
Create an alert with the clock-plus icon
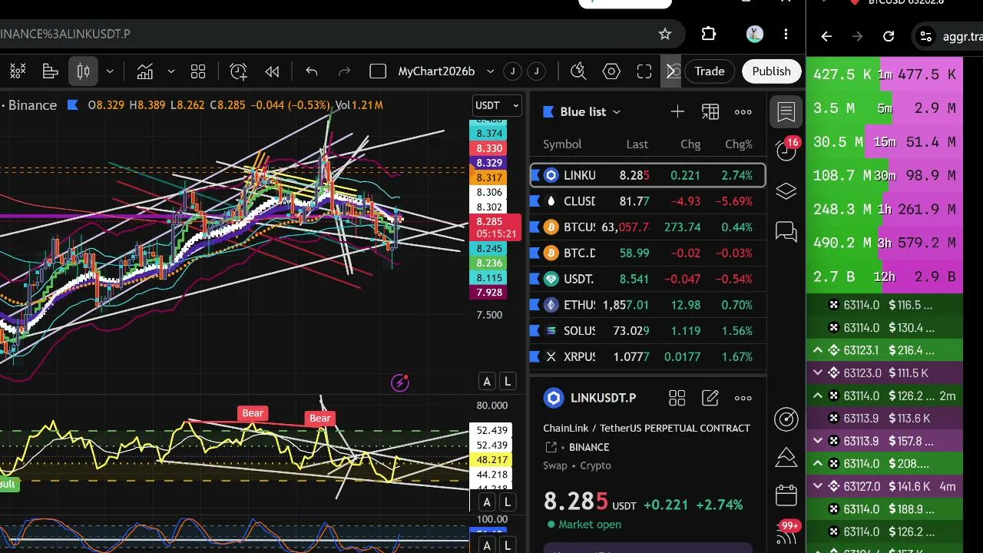click(x=239, y=71)
